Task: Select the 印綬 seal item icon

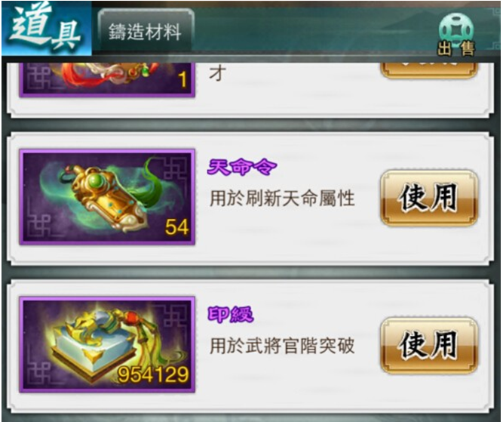Action: point(107,345)
